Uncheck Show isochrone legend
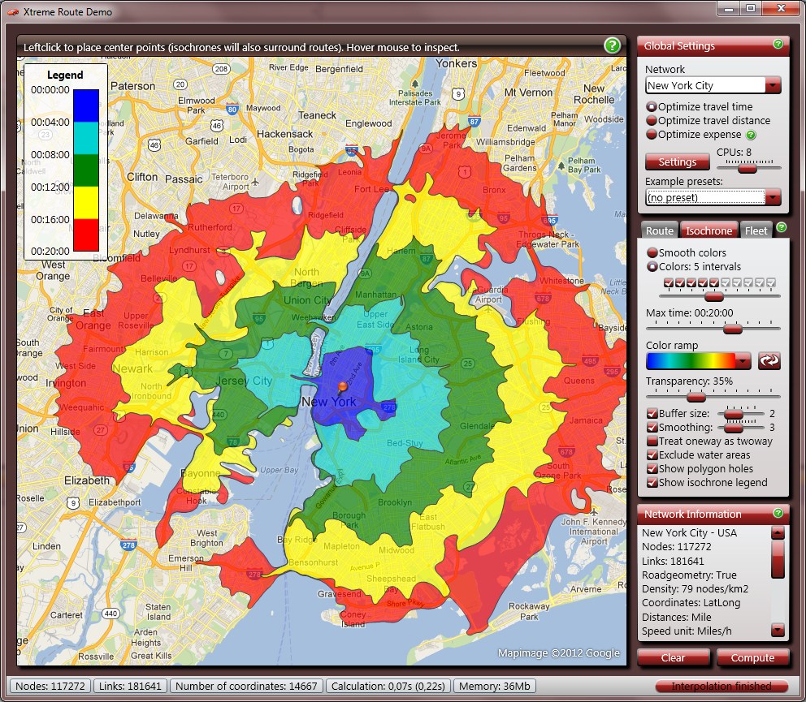 [652, 483]
